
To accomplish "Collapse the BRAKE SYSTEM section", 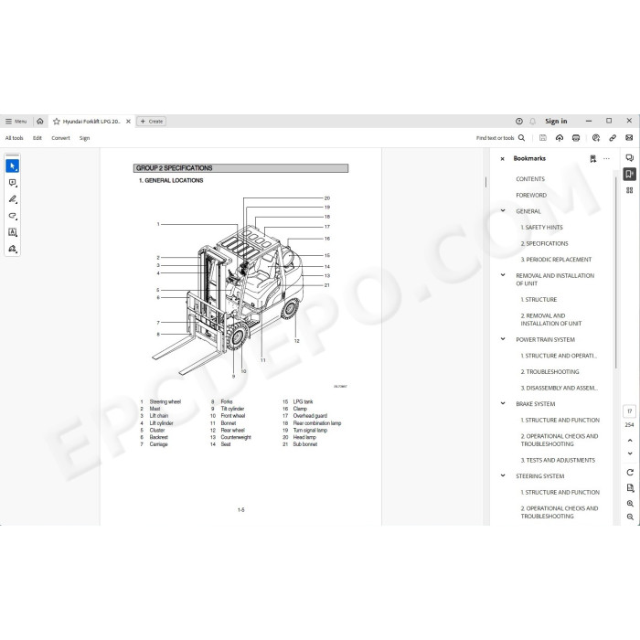I will [x=503, y=403].
